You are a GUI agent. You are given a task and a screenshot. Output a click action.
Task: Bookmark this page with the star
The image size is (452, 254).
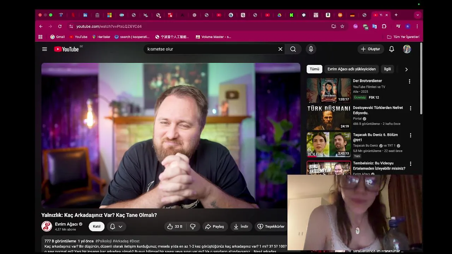click(342, 26)
